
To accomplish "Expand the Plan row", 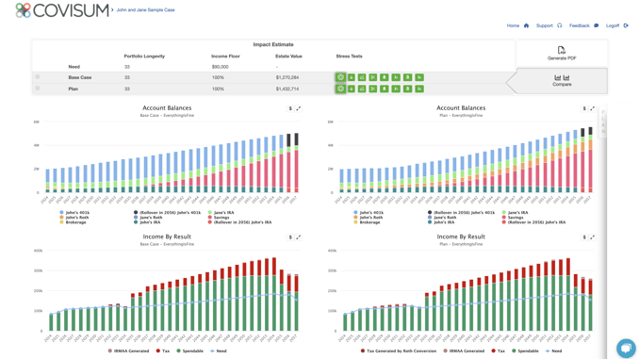I will 37,89.
